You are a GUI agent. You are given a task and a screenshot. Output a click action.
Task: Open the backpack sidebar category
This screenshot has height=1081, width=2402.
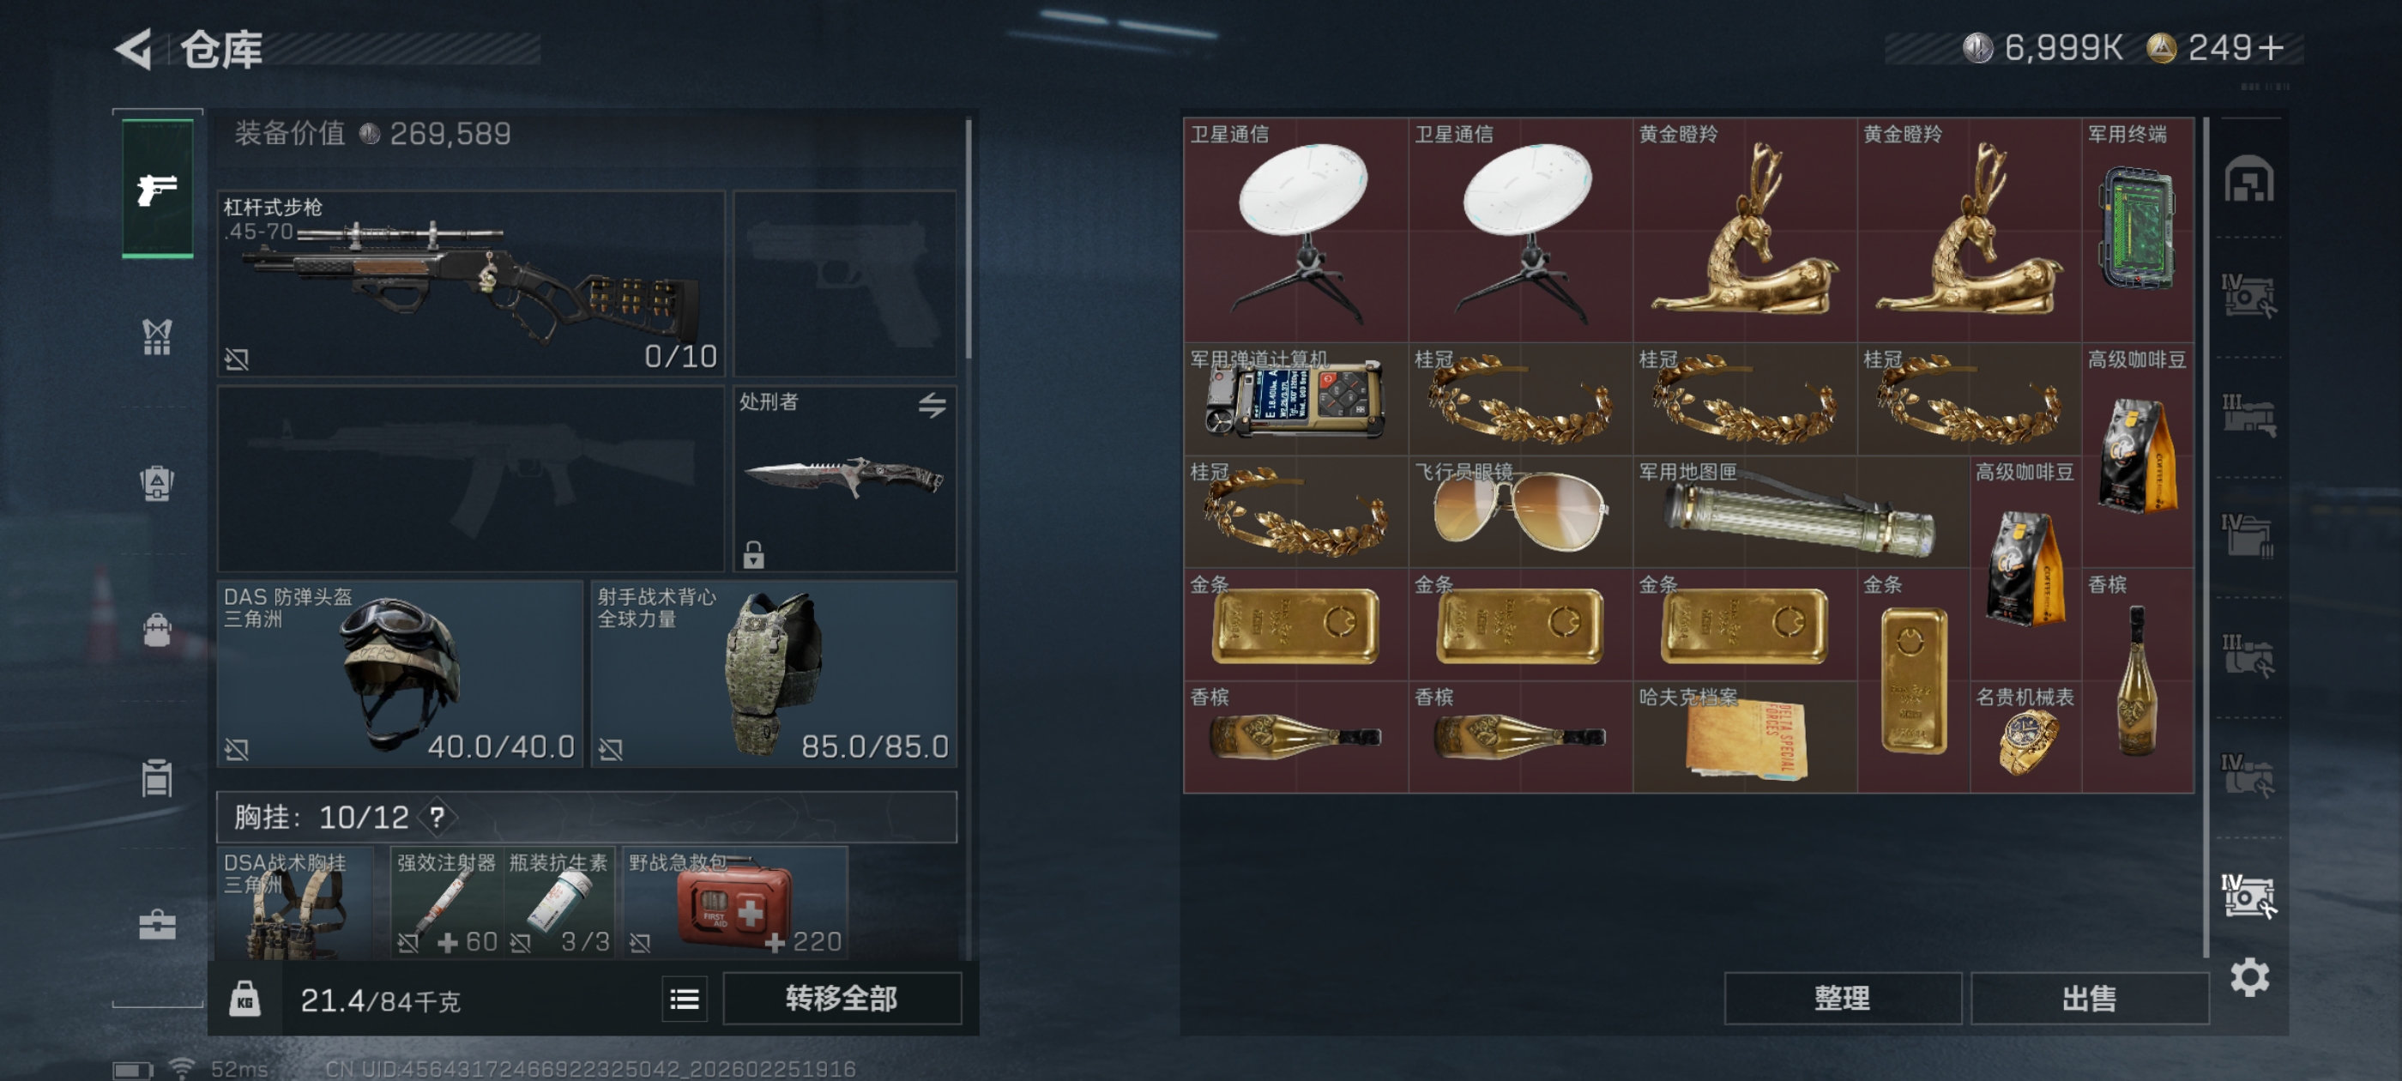[157, 630]
